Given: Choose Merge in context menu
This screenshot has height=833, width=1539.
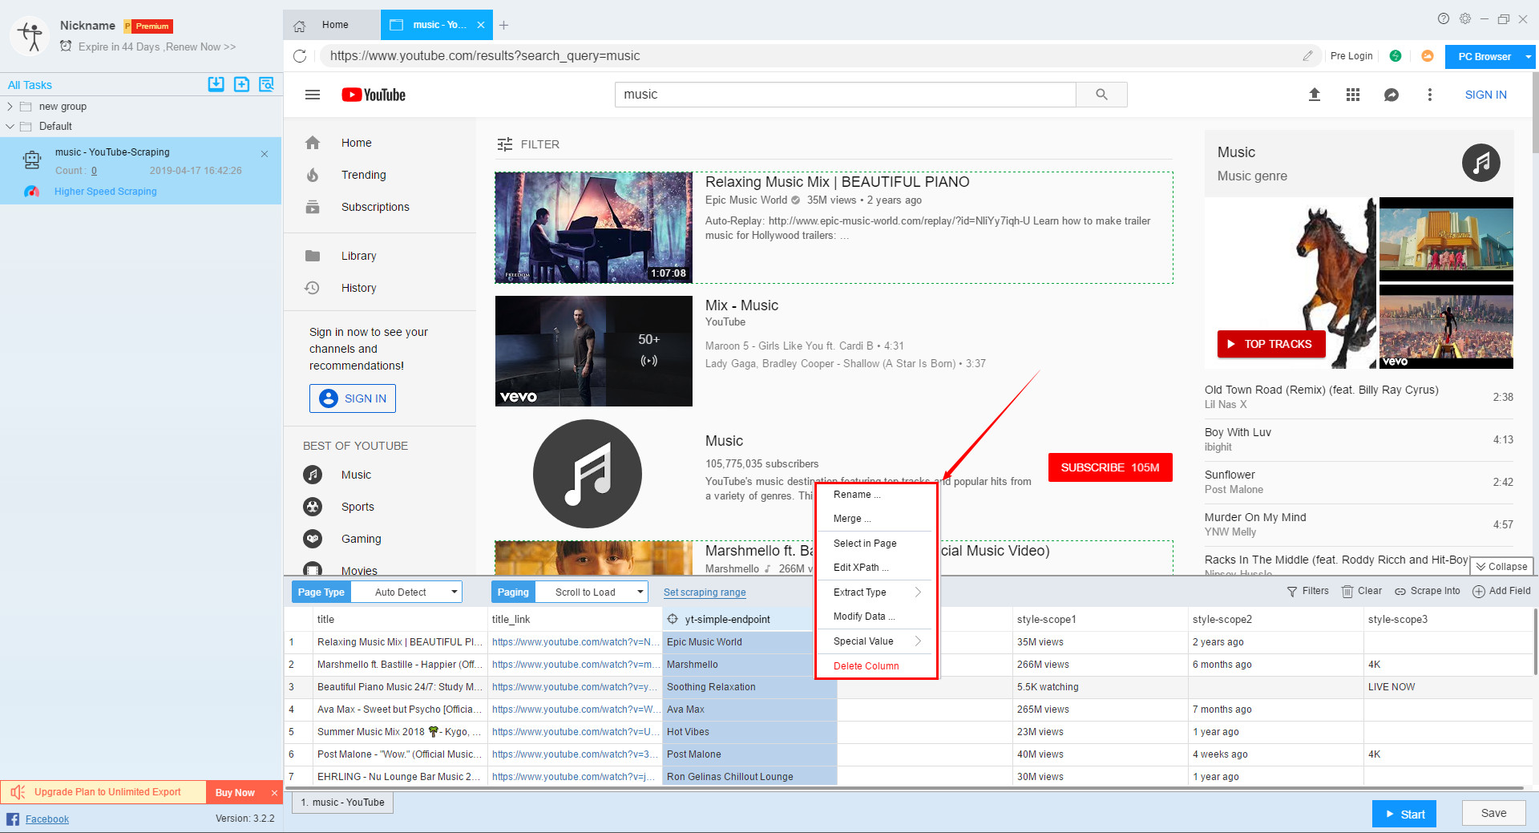Looking at the screenshot, I should click(x=876, y=519).
